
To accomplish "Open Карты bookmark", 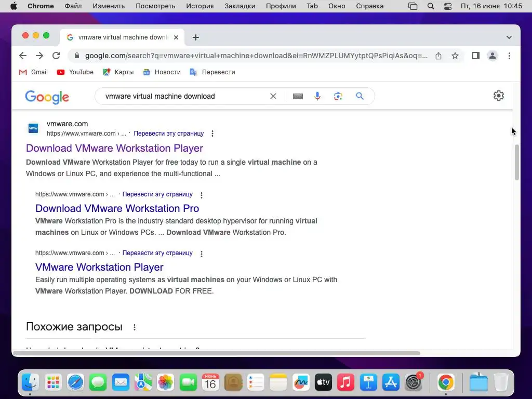I will [x=118, y=72].
